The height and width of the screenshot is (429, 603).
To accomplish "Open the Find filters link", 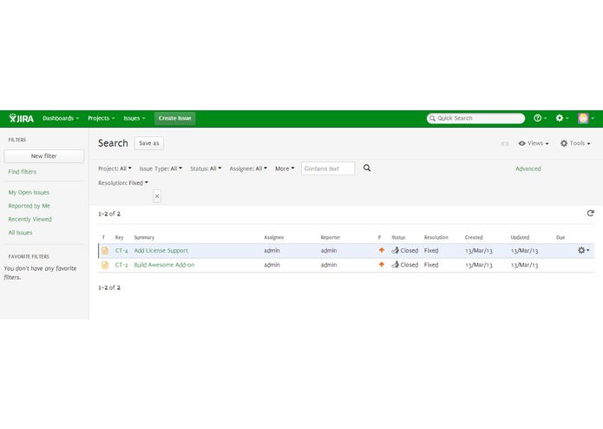I will coord(23,172).
